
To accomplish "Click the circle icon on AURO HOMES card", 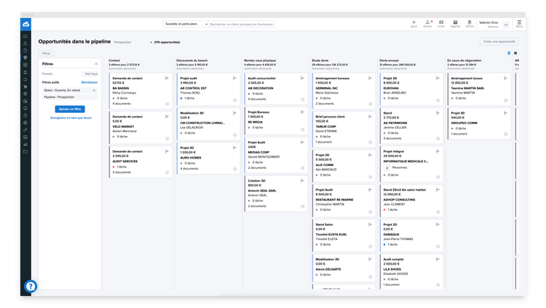I will 235,169.
